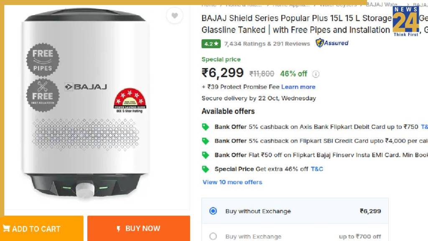428x241 pixels.
Task: Open T&C link for Special Price offer
Action: [x=317, y=169]
